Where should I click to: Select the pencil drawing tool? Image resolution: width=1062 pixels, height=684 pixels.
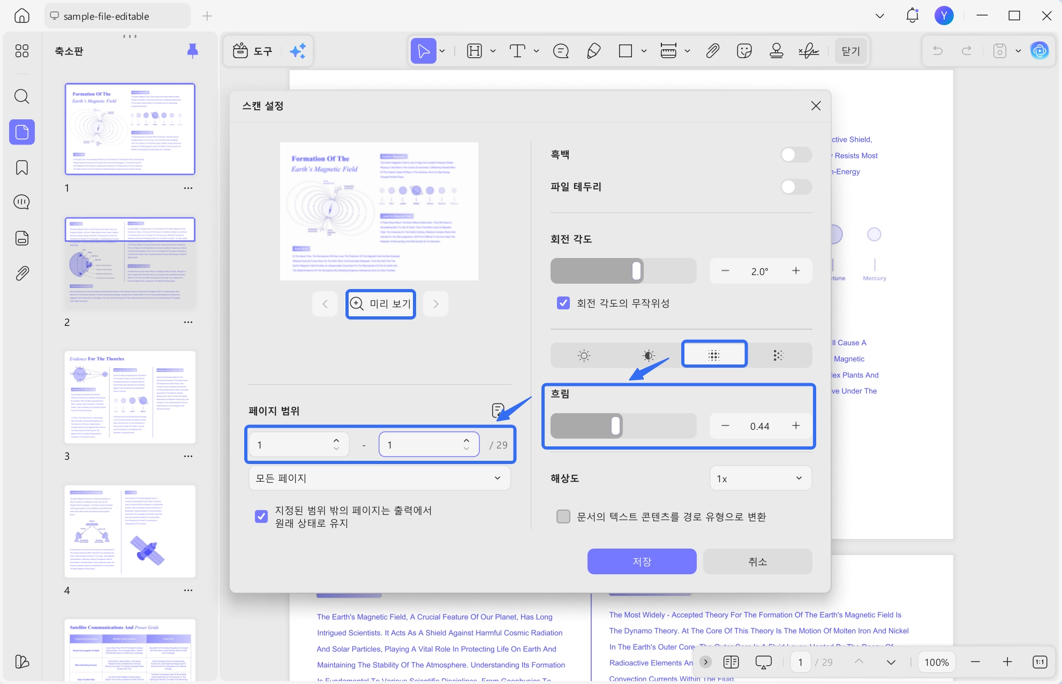click(593, 51)
